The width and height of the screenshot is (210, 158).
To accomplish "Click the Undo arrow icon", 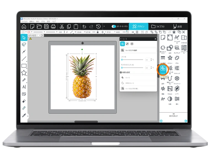I will [84, 27].
